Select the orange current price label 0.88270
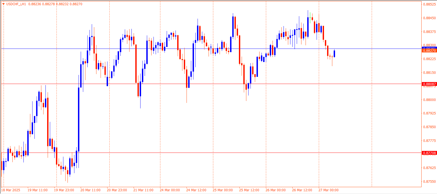This screenshot has width=437, height=194. click(x=429, y=51)
